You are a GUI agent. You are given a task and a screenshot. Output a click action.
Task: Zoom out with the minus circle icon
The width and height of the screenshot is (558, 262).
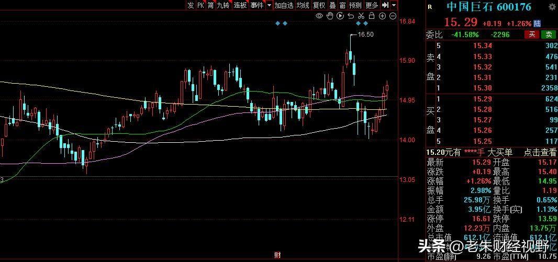click(393, 16)
